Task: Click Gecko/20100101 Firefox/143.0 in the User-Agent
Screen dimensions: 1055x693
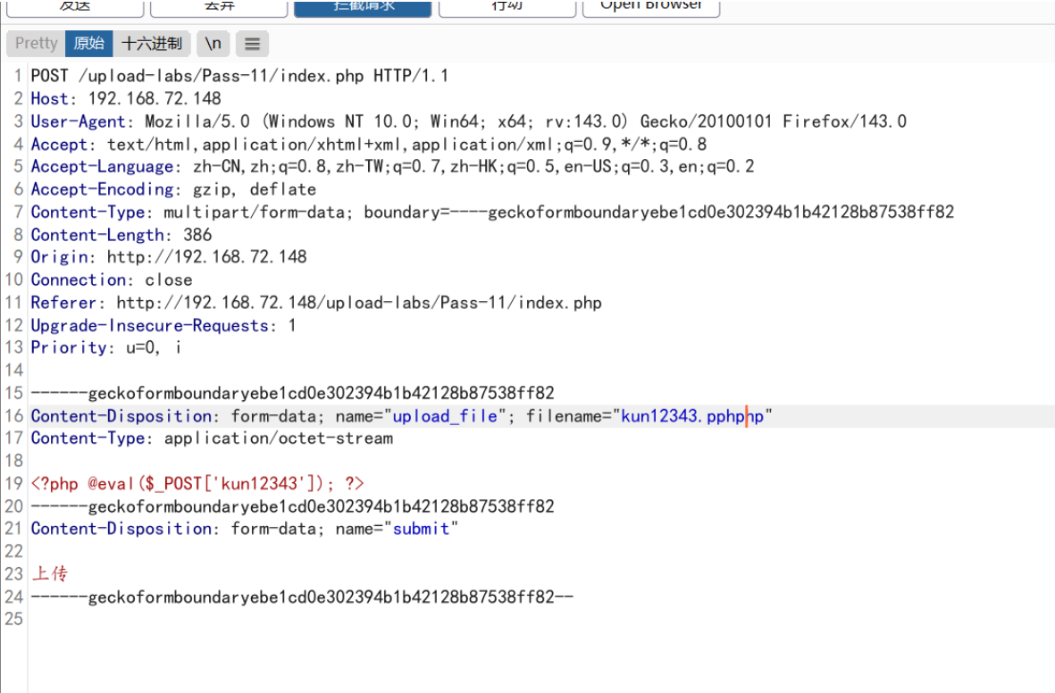Action: pyautogui.click(x=773, y=121)
